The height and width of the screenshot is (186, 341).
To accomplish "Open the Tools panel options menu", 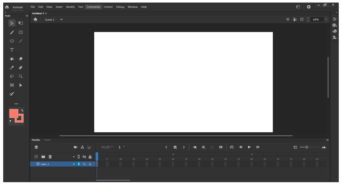I will tap(27, 16).
